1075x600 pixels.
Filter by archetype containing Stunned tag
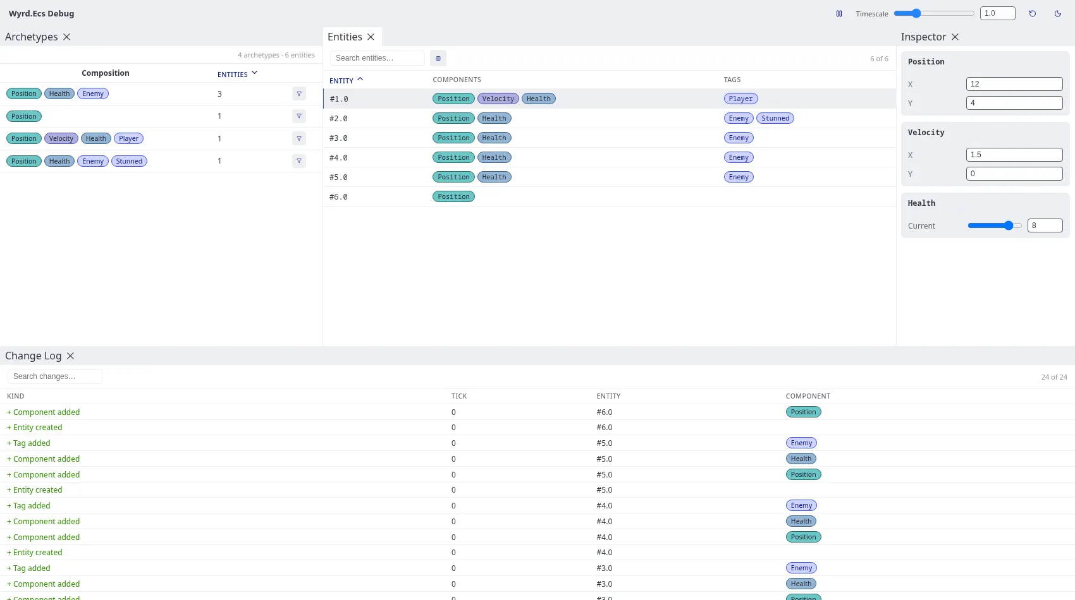[299, 161]
